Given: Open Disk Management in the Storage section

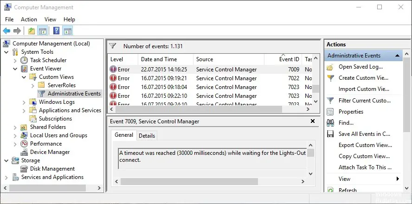Looking at the screenshot, I should pyautogui.click(x=52, y=169).
